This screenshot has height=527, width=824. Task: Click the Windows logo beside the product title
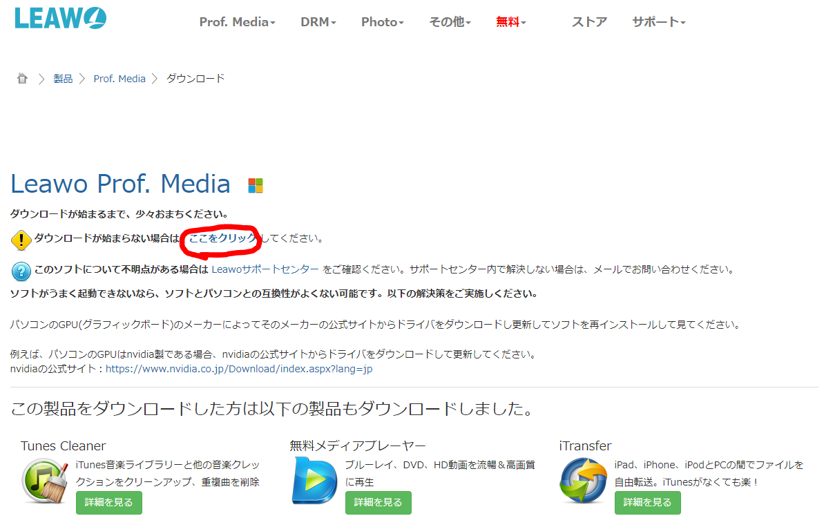click(x=256, y=186)
